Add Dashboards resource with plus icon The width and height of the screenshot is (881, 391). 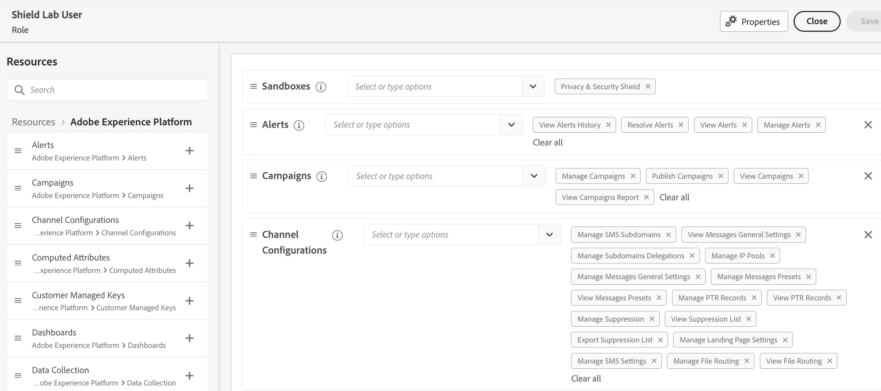[189, 338]
